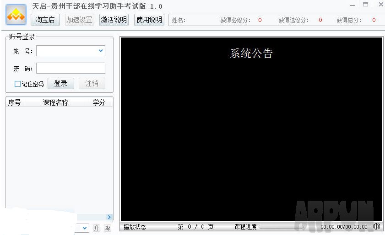Click the 课程名称 column header

point(56,102)
